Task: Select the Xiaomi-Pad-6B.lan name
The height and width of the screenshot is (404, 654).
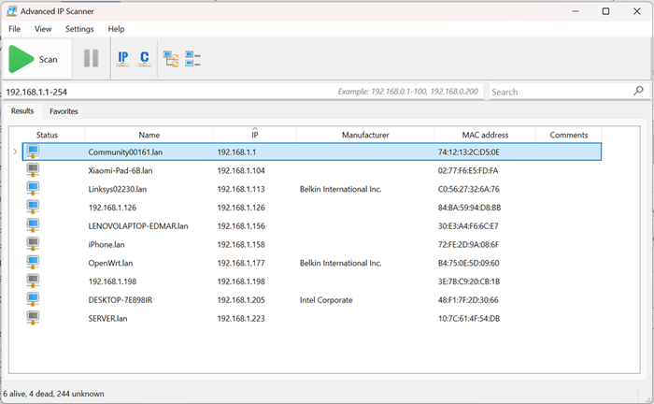Action: pyautogui.click(x=121, y=170)
